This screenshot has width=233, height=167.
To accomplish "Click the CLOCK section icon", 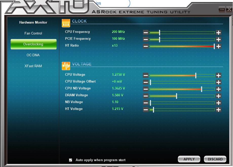I will 66,23.
